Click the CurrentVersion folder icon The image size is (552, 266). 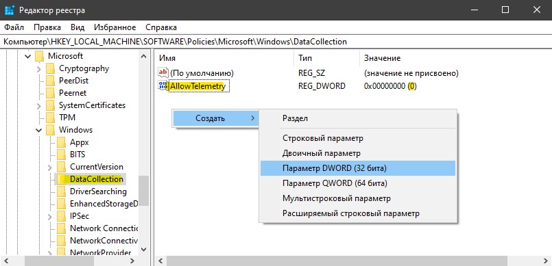(61, 167)
